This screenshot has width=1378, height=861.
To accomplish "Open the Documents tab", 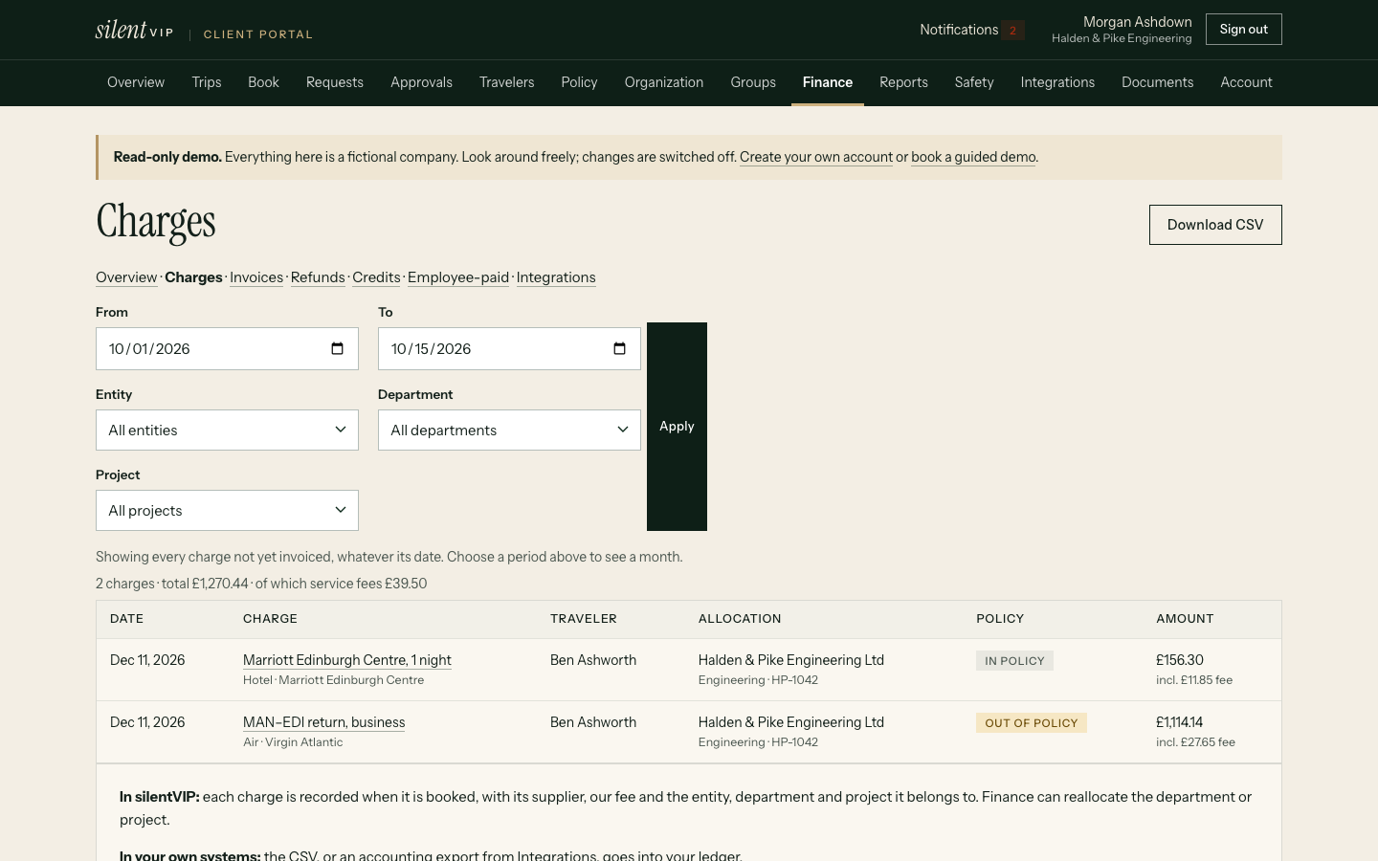I will 1158,82.
